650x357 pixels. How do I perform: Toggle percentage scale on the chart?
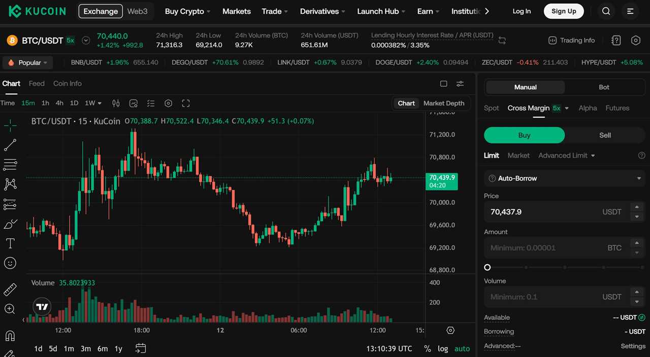coord(428,348)
